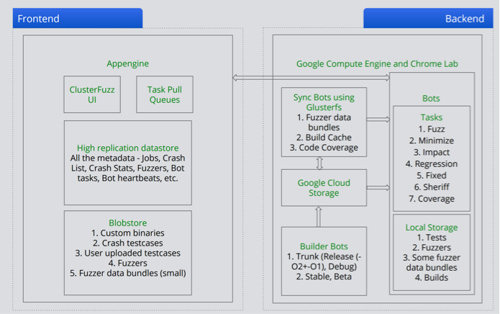
Task: Select the Google Cloud Storage box
Action: coord(324,188)
